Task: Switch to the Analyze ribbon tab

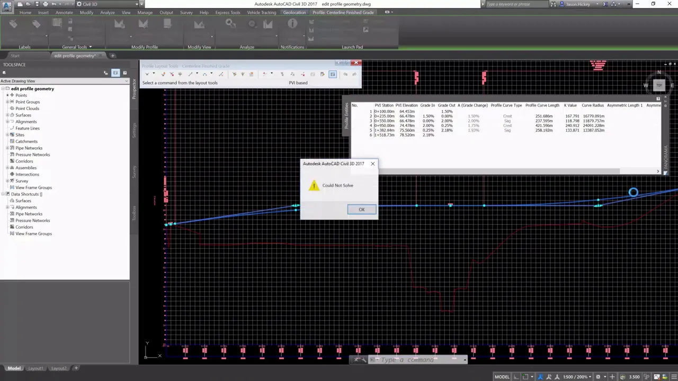Action: (x=107, y=12)
